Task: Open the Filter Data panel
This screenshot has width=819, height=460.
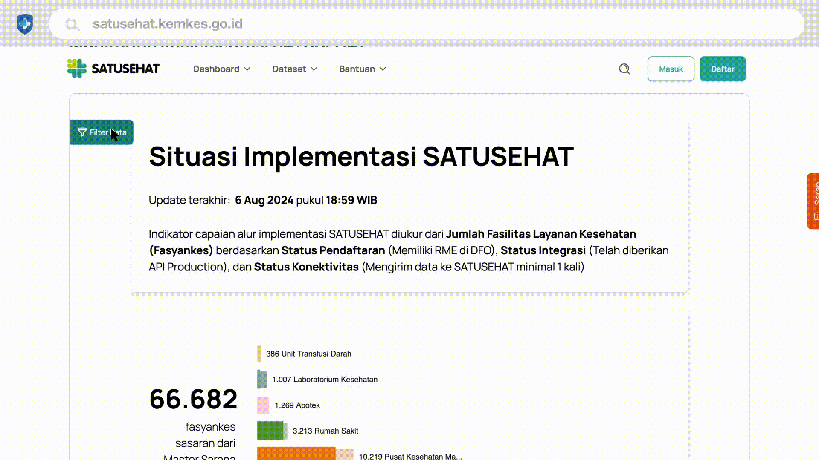Action: pos(102,132)
